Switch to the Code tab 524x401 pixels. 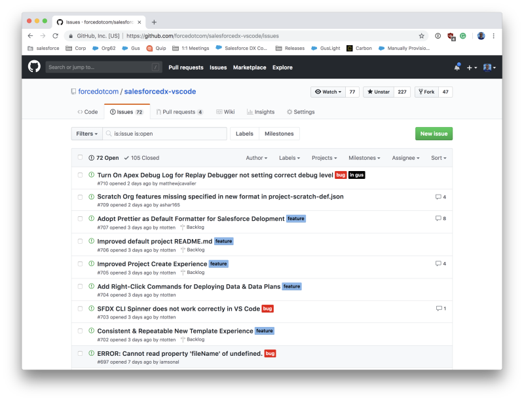(x=88, y=112)
